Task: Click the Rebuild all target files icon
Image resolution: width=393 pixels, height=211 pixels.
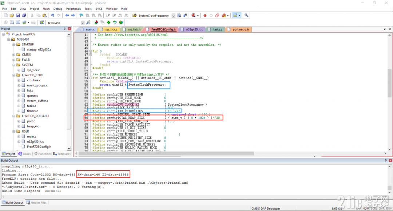Action: 18,23
